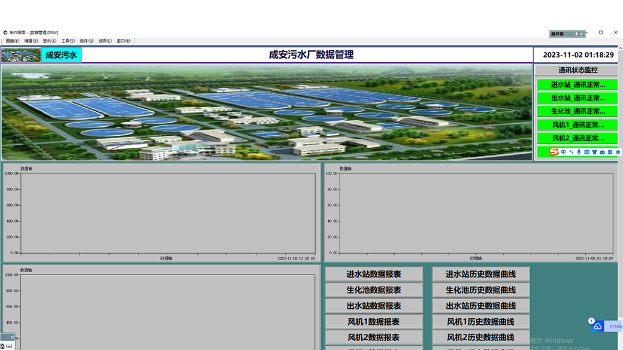Show 进水站历史数据曲线
Viewport: 623px width, 350px height.
481,274
